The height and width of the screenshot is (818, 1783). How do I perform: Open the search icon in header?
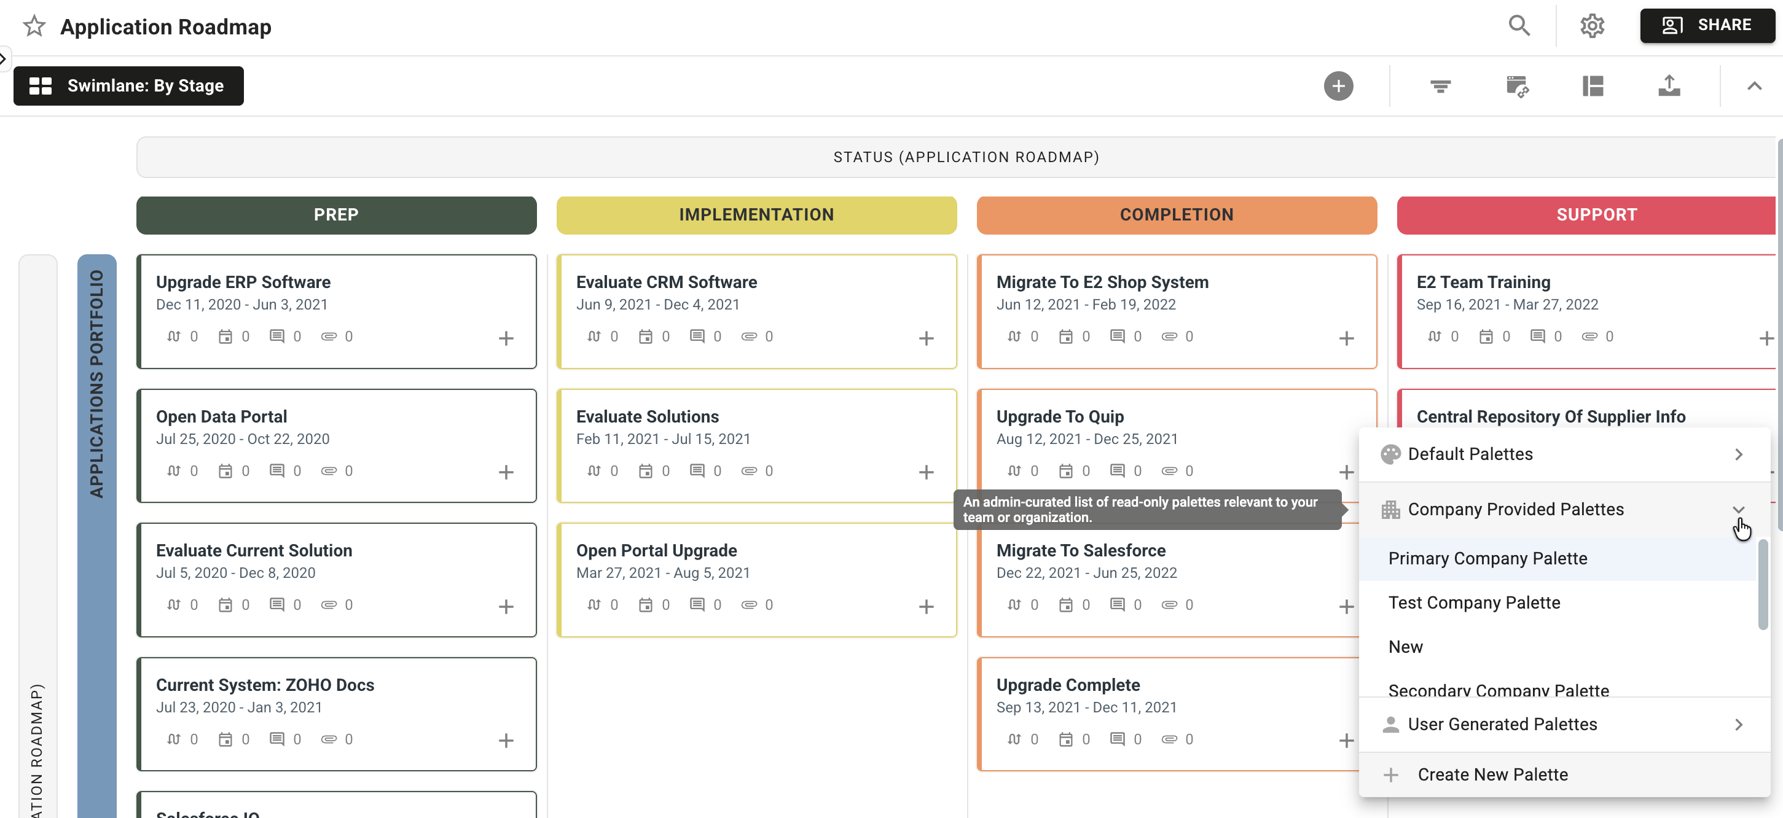(1519, 26)
